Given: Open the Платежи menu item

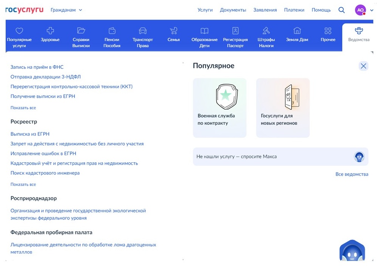Looking at the screenshot, I should 294,10.
